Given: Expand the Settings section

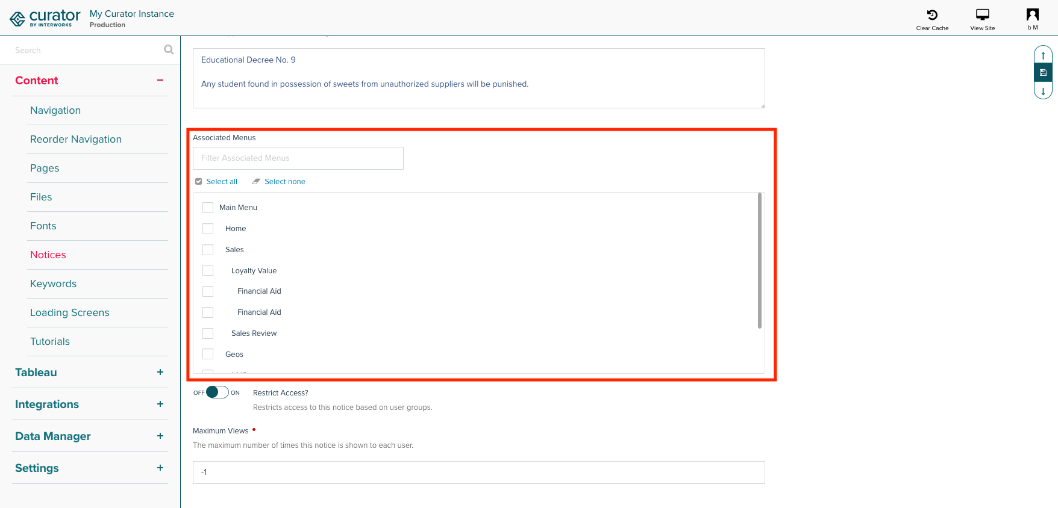Looking at the screenshot, I should (160, 468).
